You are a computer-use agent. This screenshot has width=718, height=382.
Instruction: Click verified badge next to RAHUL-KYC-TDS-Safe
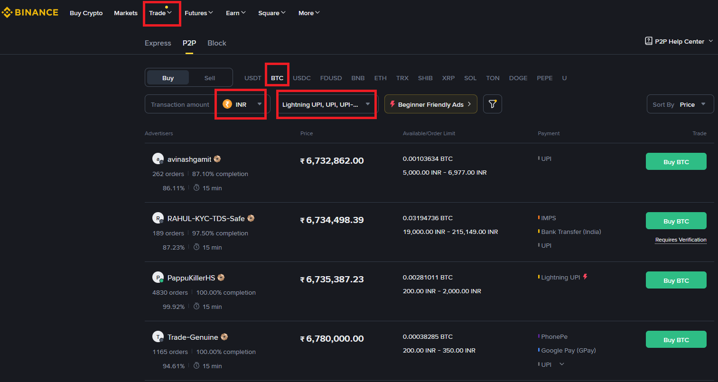click(251, 218)
